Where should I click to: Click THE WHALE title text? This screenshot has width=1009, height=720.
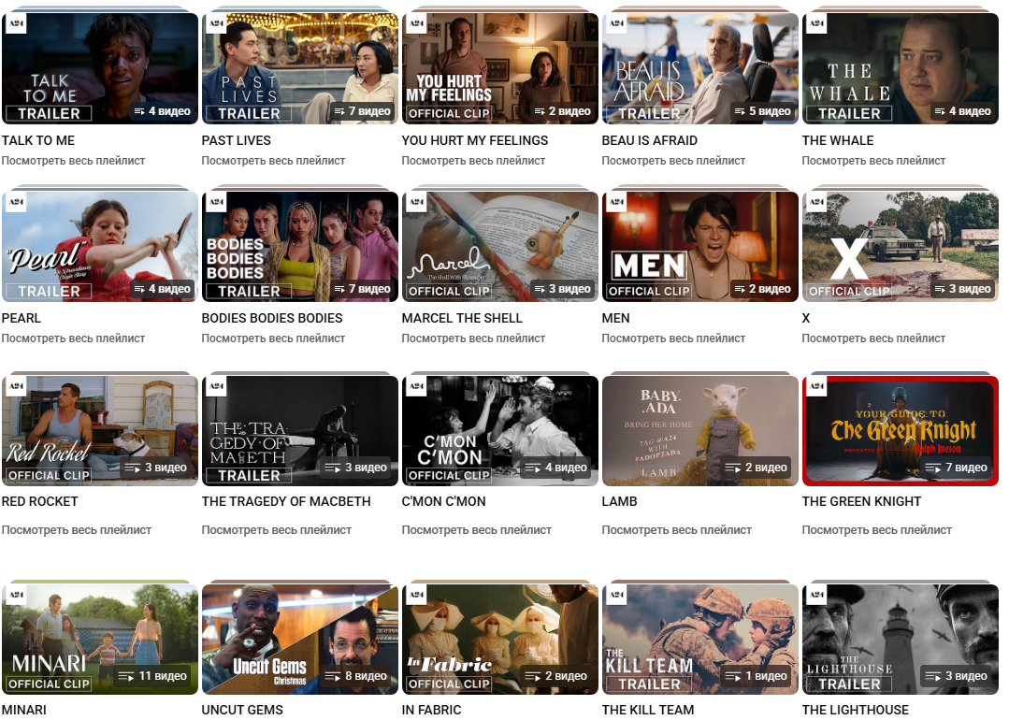(838, 140)
